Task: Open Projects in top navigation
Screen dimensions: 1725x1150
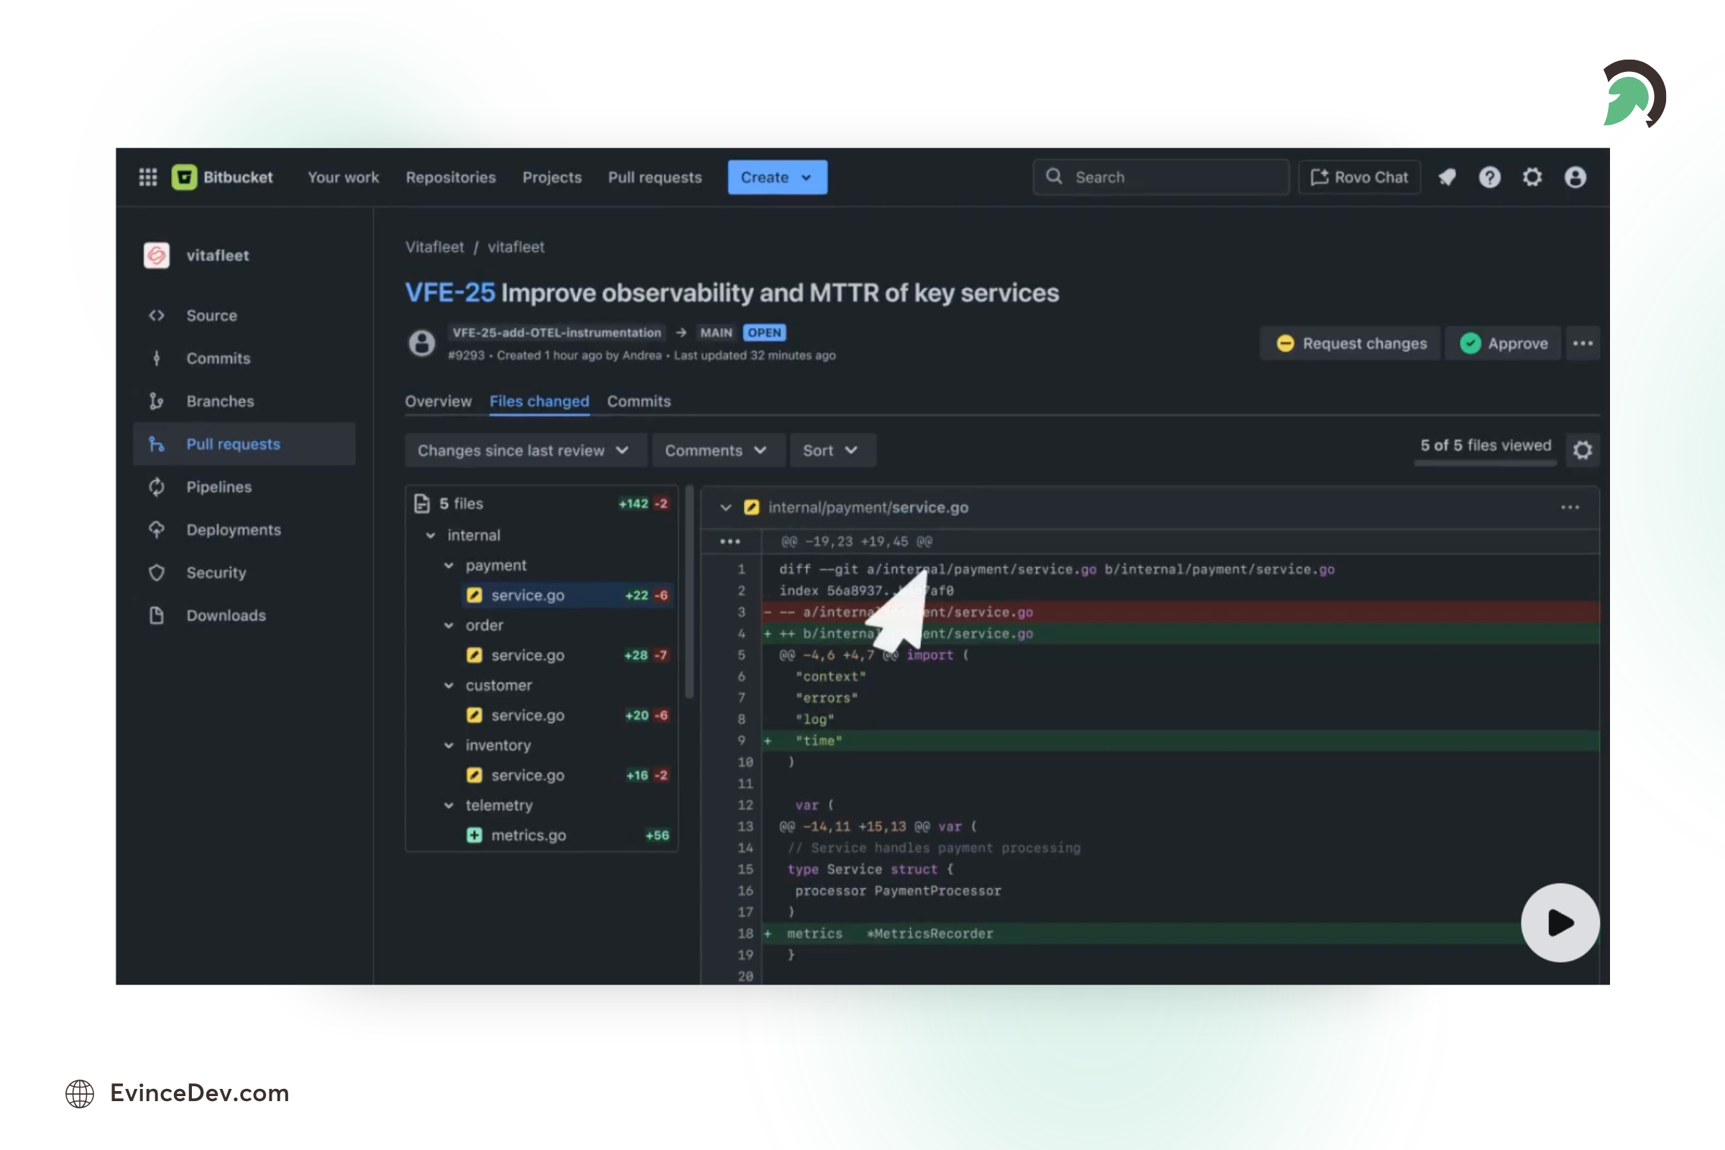Action: click(x=551, y=177)
